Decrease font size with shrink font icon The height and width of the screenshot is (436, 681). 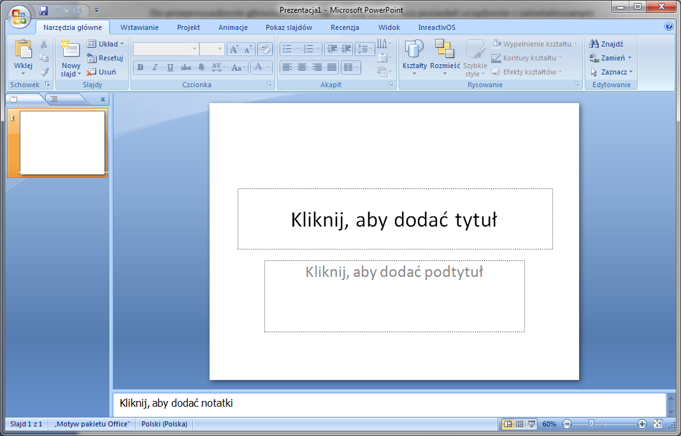248,49
